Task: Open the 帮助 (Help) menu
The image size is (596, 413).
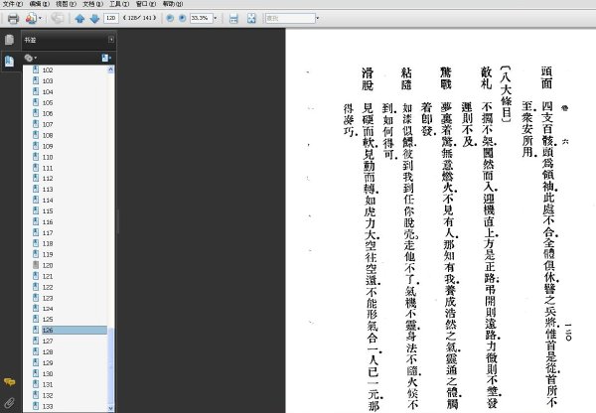Action: pyautogui.click(x=173, y=4)
